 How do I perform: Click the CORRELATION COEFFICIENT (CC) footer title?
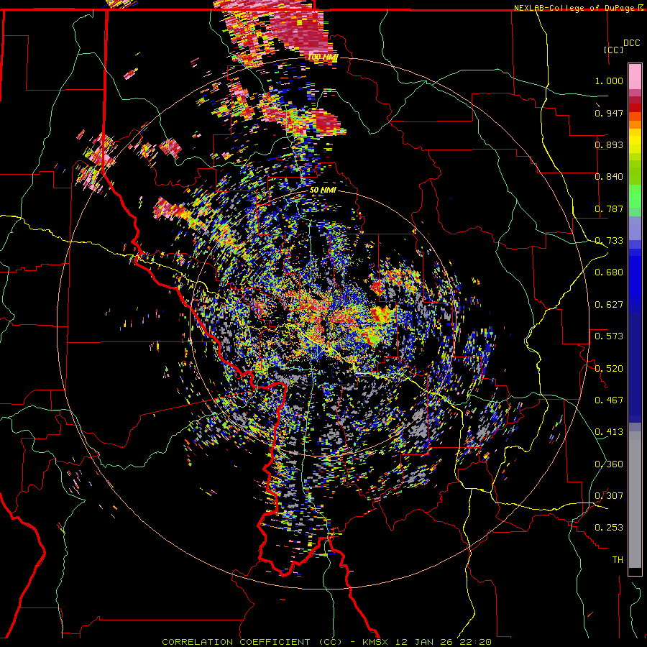[252, 642]
